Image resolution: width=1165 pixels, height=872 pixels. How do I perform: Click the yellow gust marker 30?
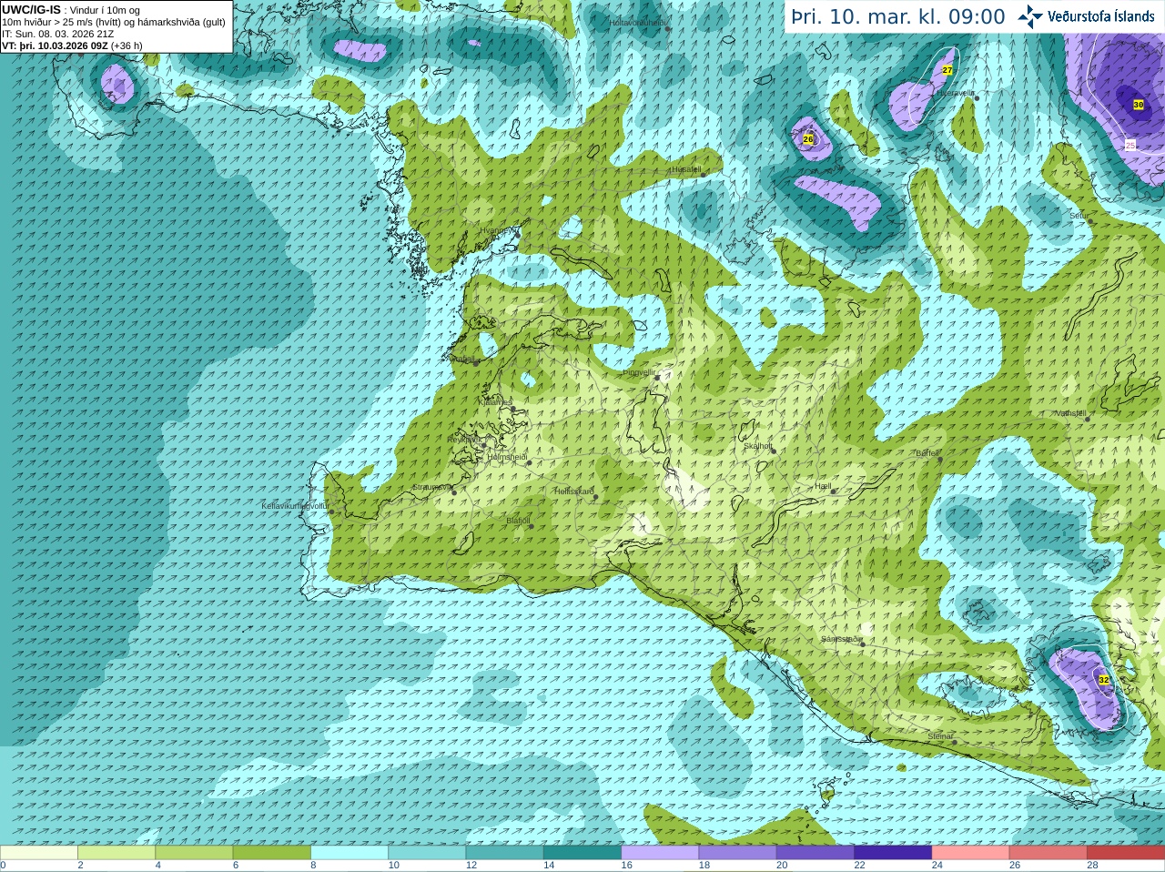point(1139,105)
